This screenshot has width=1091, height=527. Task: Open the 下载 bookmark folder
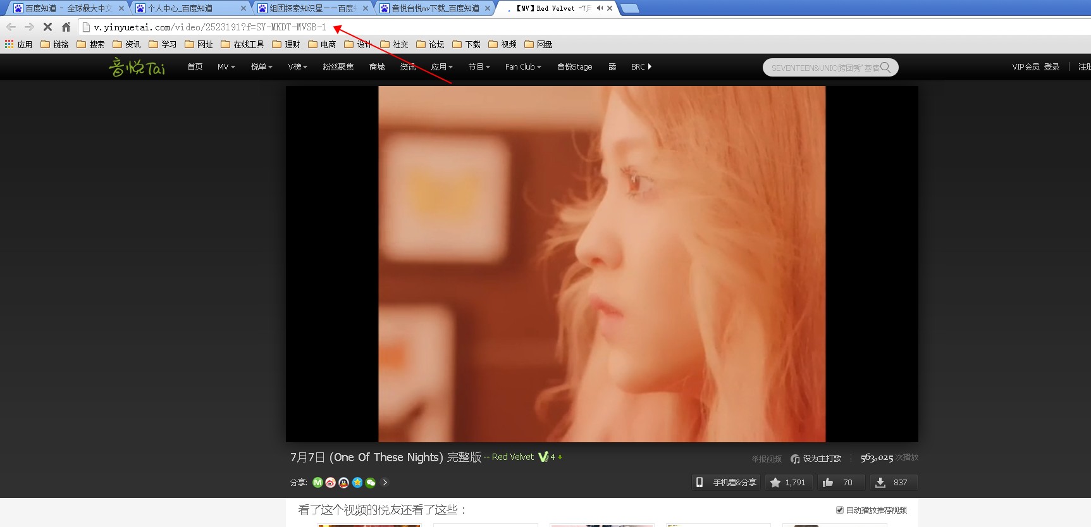(x=466, y=44)
